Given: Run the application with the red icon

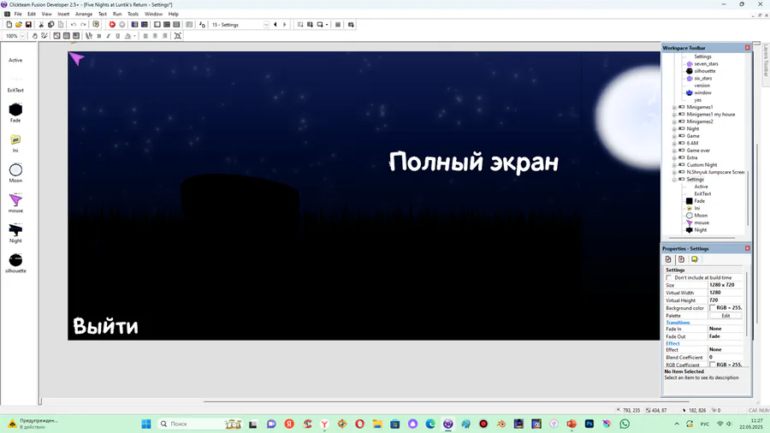Looking at the screenshot, I should [112, 25].
